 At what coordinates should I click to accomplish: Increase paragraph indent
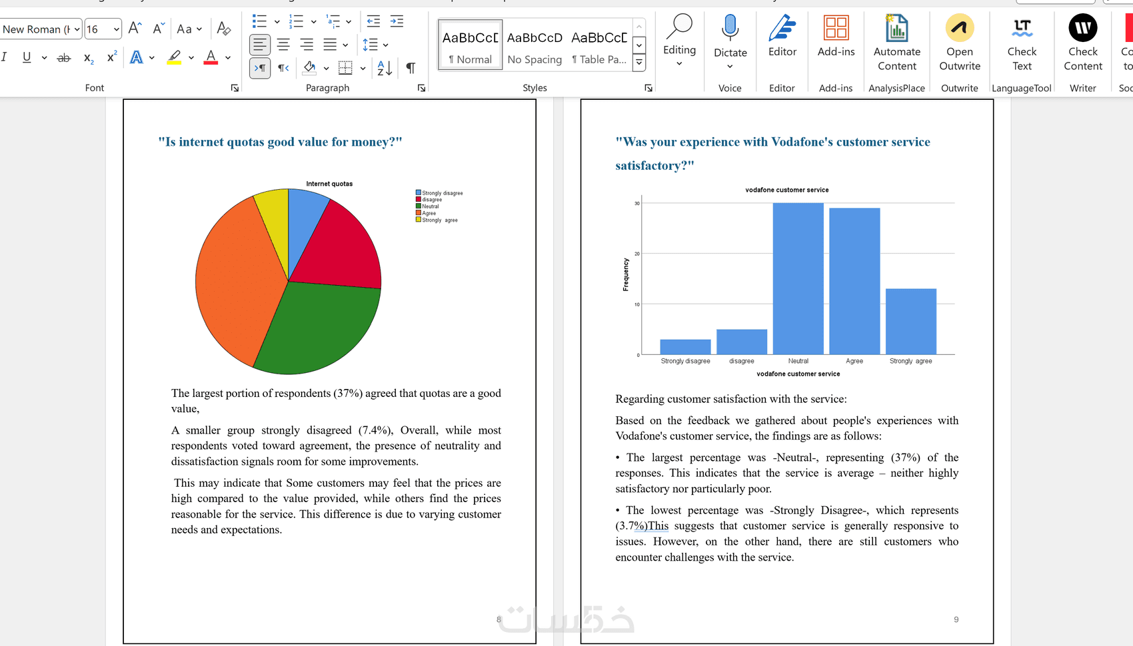(x=397, y=21)
